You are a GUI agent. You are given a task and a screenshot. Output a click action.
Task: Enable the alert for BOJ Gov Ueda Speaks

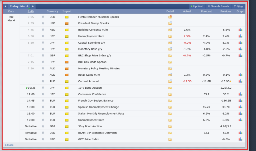coord(43,62)
